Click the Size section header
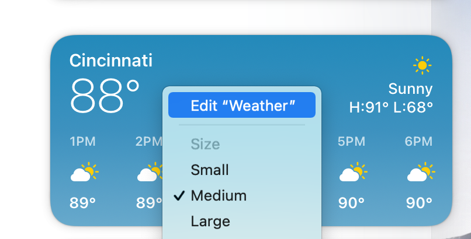The height and width of the screenshot is (239, 471). pos(205,144)
